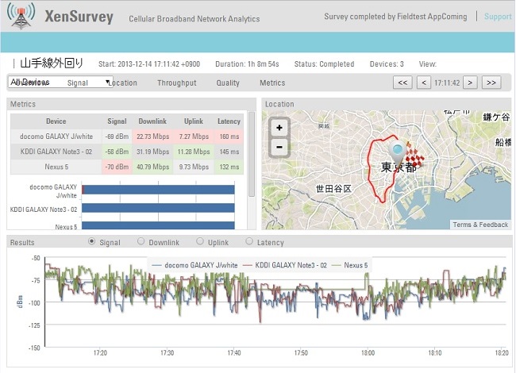Click the 11.28 Mbps uplink cell
The image size is (516, 373).
click(x=194, y=152)
